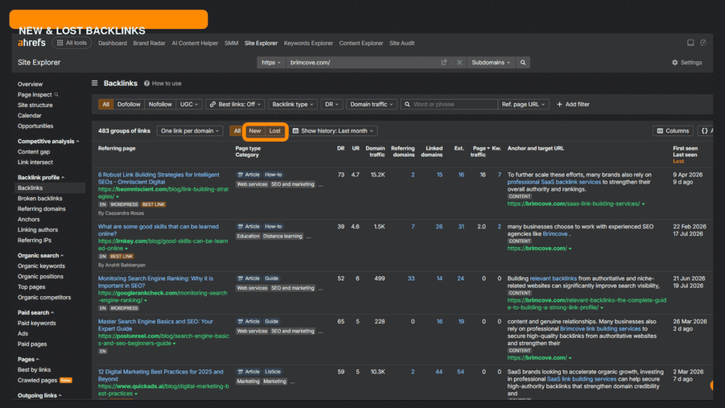Click DR column header
The height and width of the screenshot is (408, 725).
point(341,149)
